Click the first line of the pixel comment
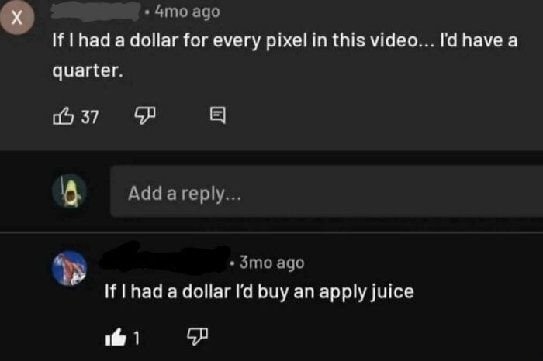Screen dimensions: 543x361 point(285,40)
